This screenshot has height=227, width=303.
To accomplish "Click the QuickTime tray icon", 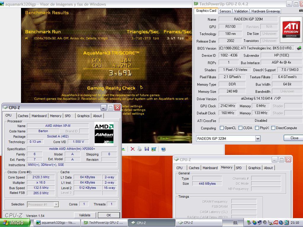I will point(281,223).
